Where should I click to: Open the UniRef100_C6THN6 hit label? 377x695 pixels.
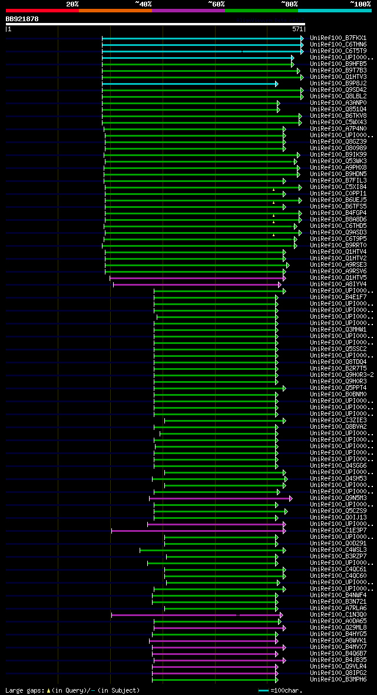click(x=338, y=45)
